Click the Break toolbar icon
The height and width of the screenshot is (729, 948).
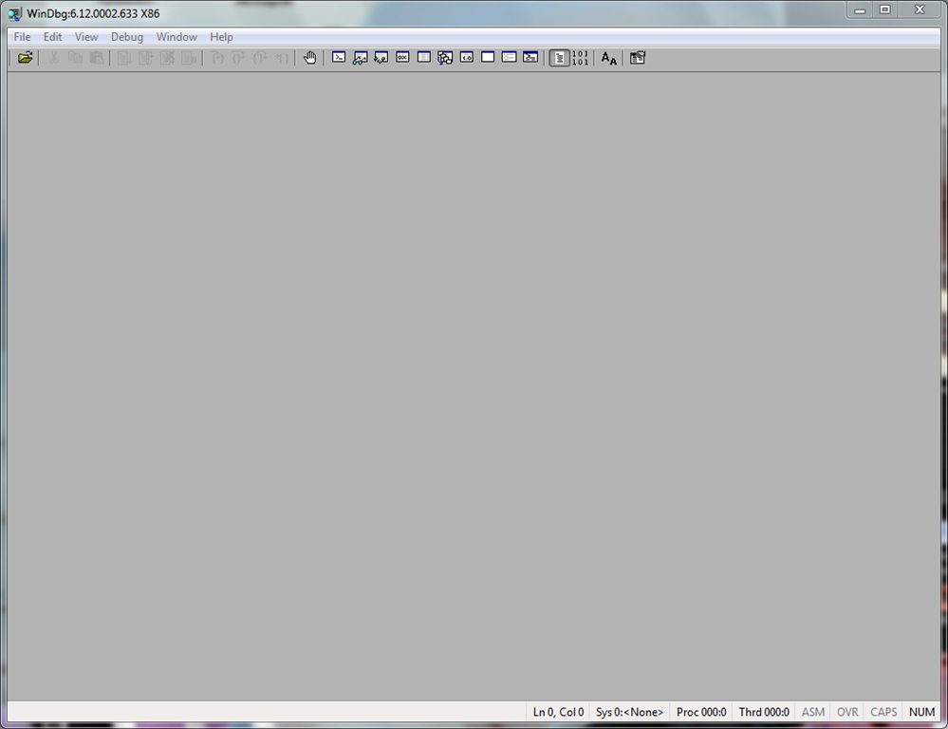coord(189,58)
